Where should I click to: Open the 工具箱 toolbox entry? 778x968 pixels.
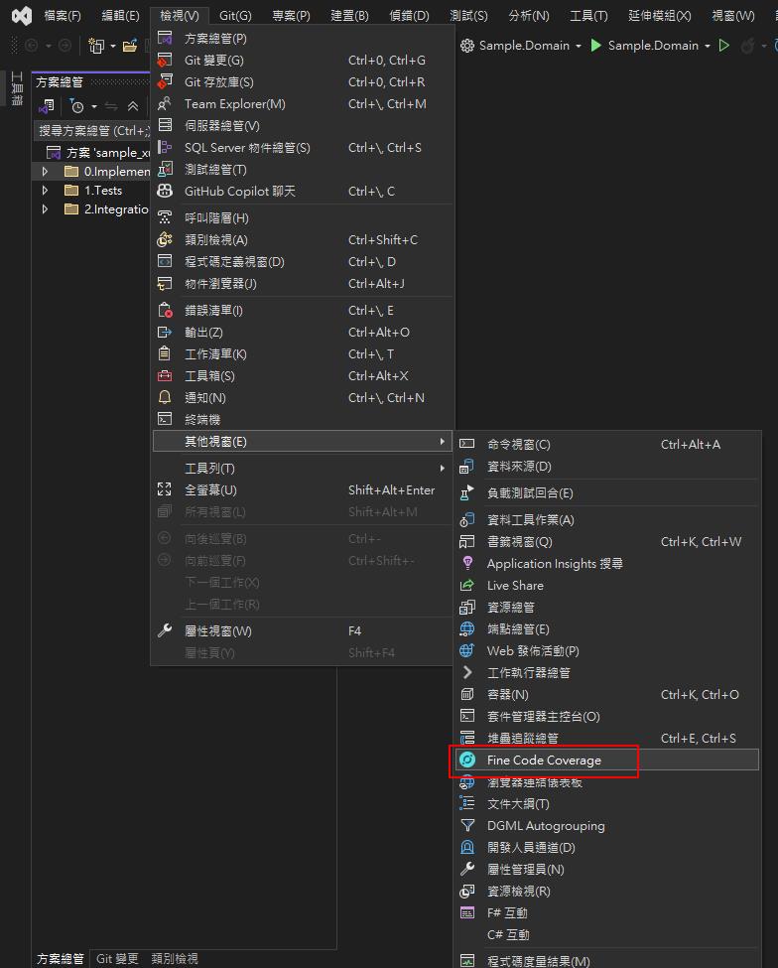209,376
